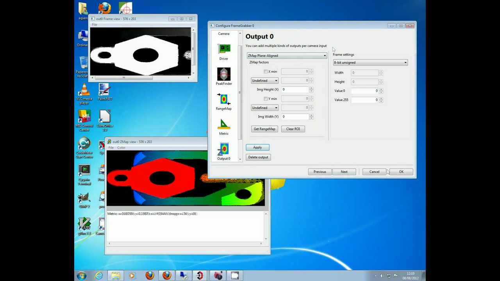Open the 8-bit unsigned frame format dropdown
Screen dimensions: 500x281
click(x=370, y=62)
